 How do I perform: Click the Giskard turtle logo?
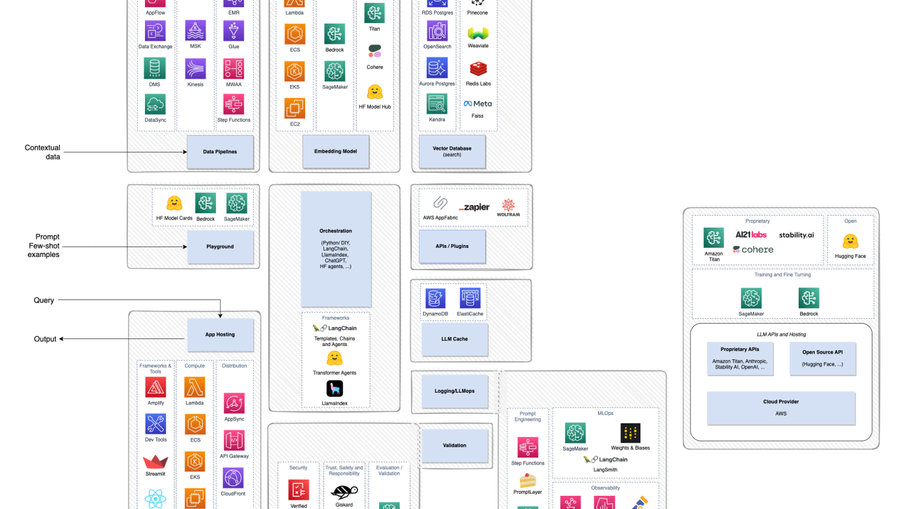344,492
